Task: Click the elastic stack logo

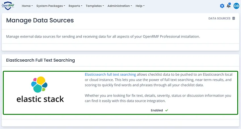Action: click(40, 89)
